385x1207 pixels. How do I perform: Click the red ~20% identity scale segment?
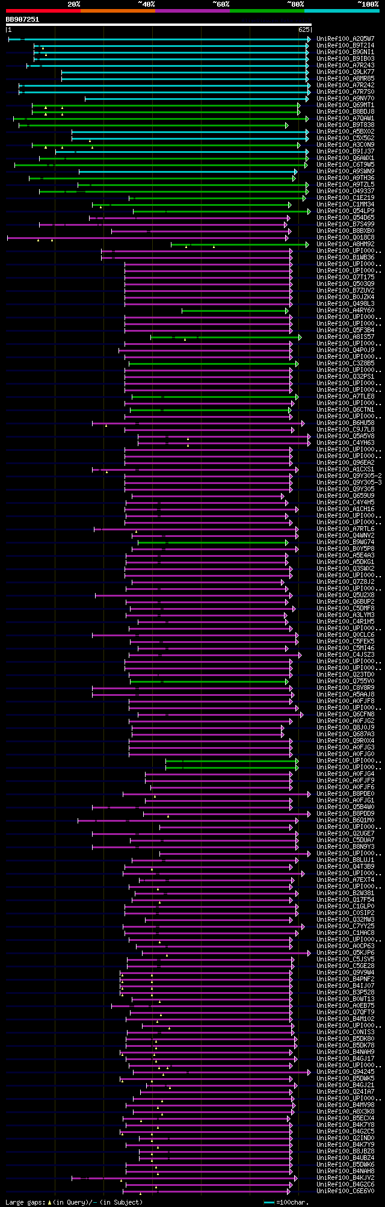(43, 10)
